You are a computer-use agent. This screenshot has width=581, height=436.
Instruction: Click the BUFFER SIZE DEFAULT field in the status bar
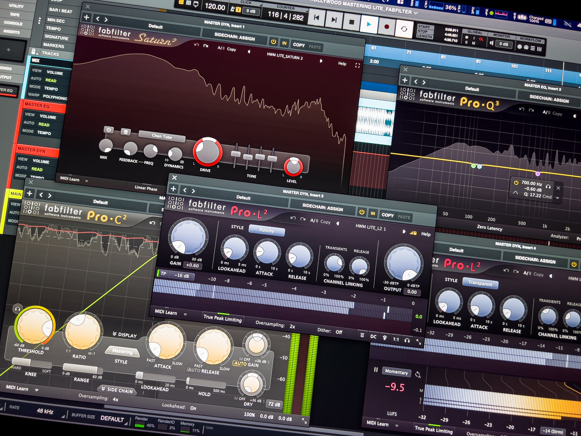[99, 417]
